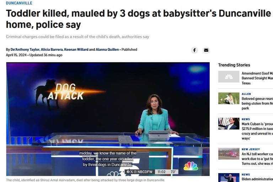This screenshot has height=182, width=273.
Task: Open author De'Anthony Taylor's page
Action: (25, 50)
